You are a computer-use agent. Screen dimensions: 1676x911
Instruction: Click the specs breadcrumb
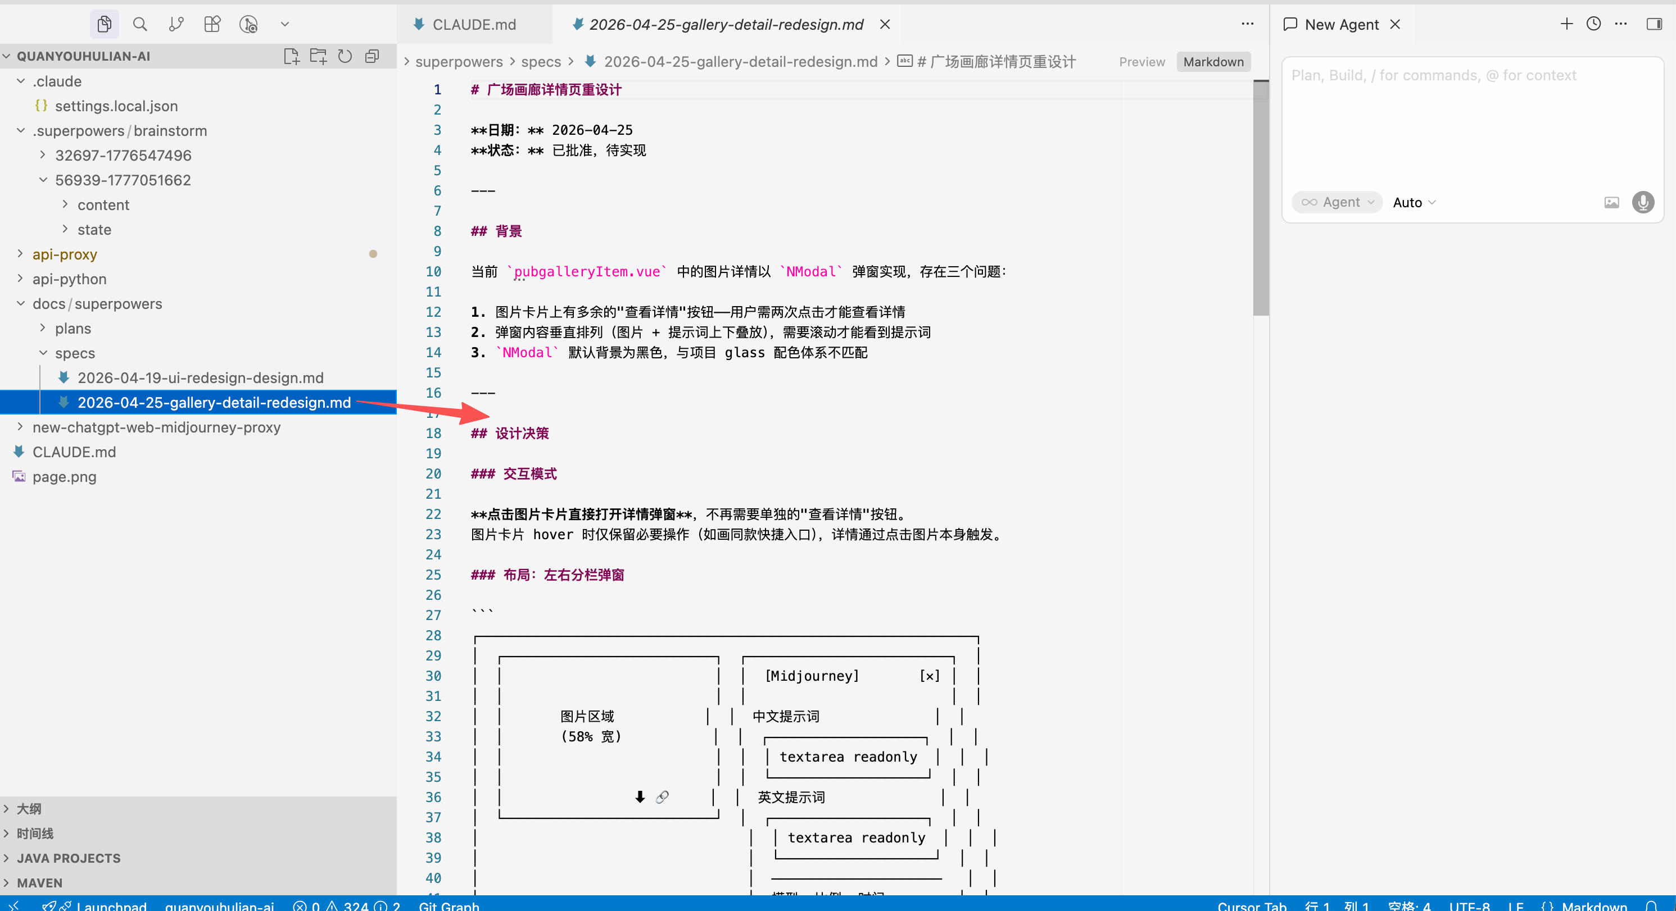coord(541,62)
